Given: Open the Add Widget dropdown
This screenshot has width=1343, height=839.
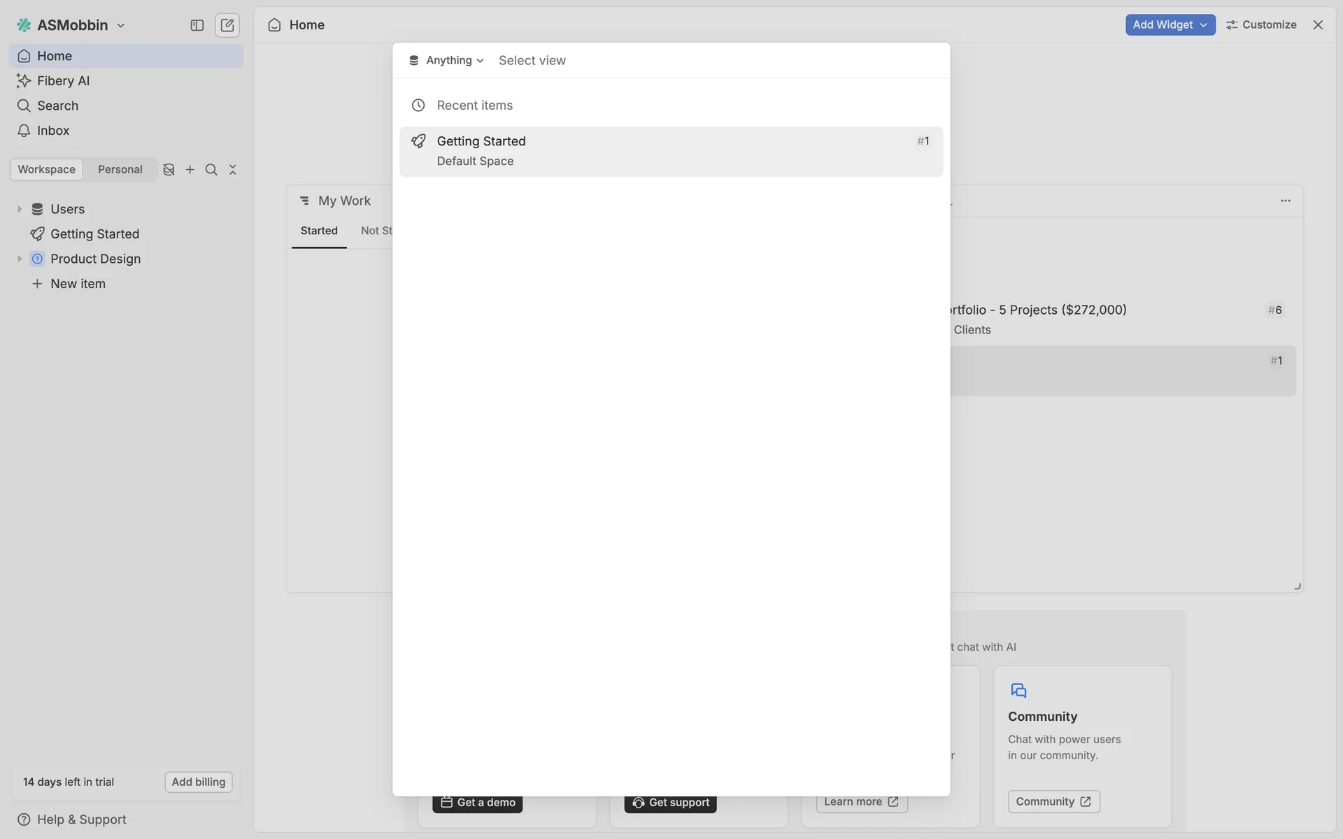Looking at the screenshot, I should click(x=1170, y=24).
